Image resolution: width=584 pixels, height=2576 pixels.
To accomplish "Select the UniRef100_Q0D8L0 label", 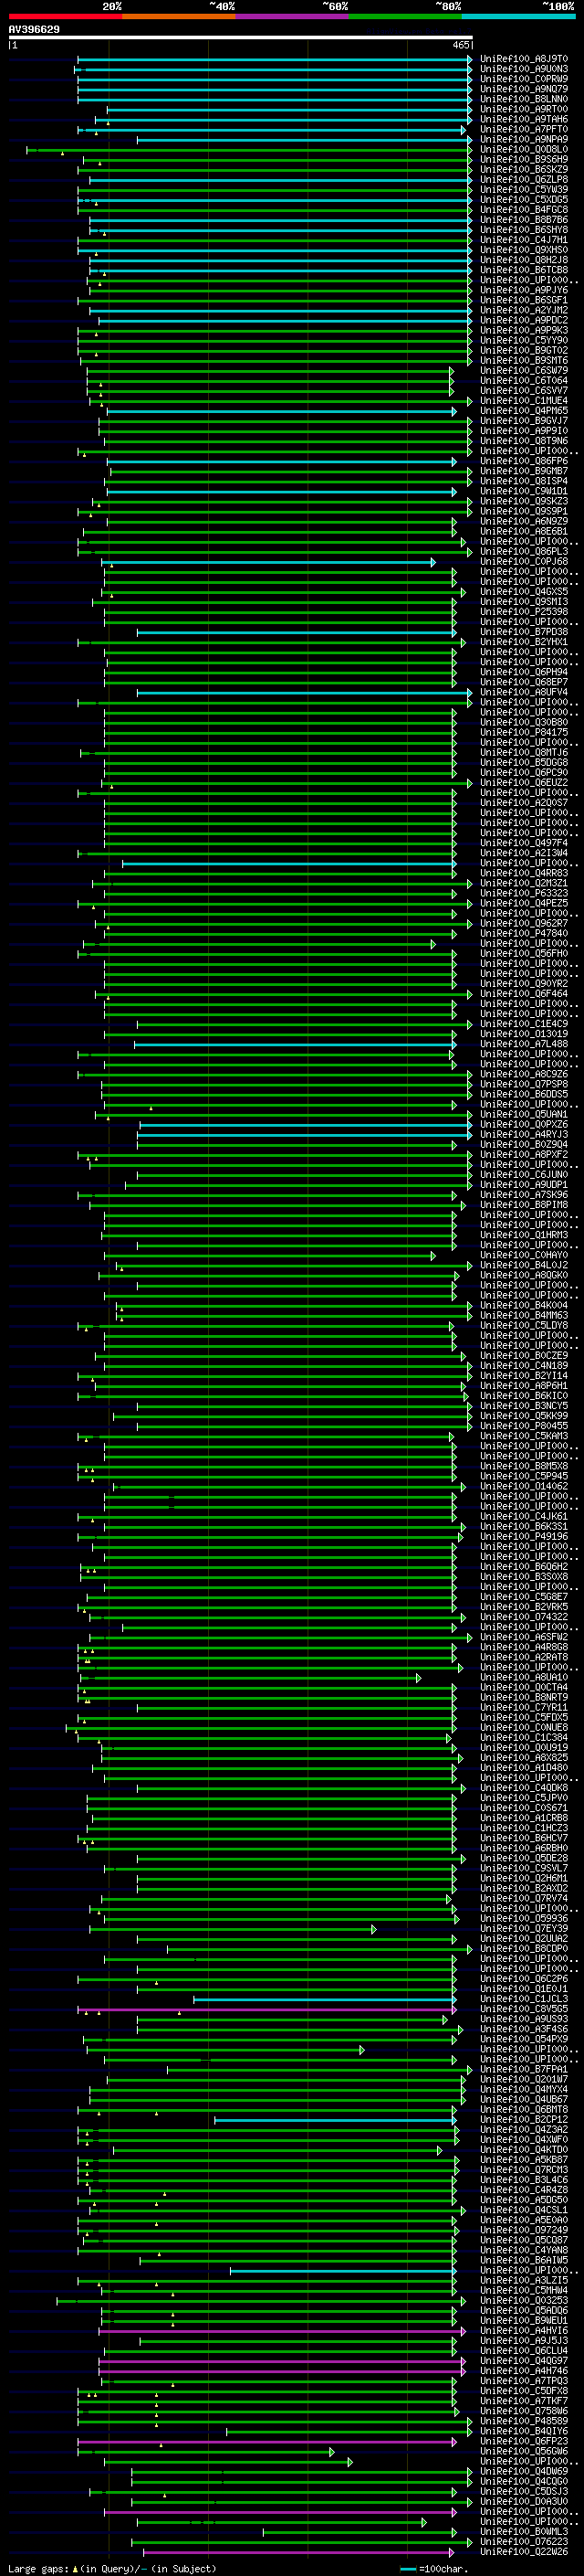I will [524, 149].
